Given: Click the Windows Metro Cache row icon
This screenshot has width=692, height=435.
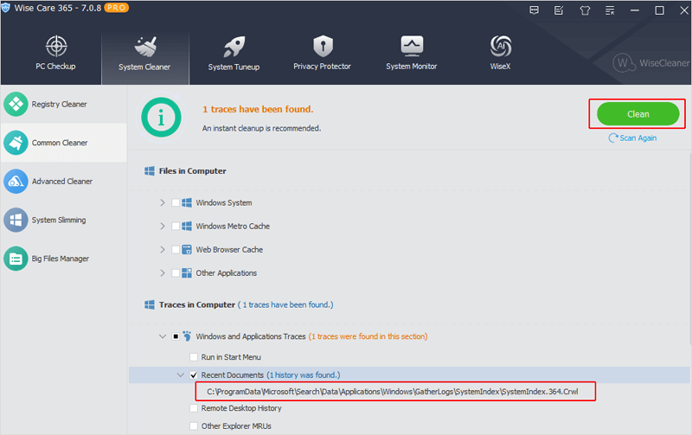Looking at the screenshot, I should click(x=187, y=226).
